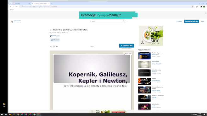The image size is (207, 116).
Task: Click the search magnifier icon
Action: click(123, 21)
